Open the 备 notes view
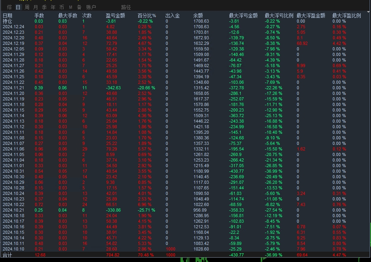 [x=78, y=7]
